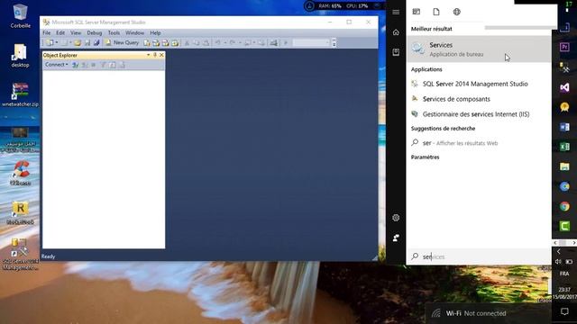Open Word from the taskbar
This screenshot has width=577, height=324.
click(x=564, y=127)
